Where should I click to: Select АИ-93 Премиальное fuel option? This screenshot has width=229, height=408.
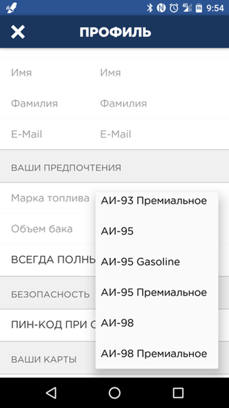click(x=154, y=201)
